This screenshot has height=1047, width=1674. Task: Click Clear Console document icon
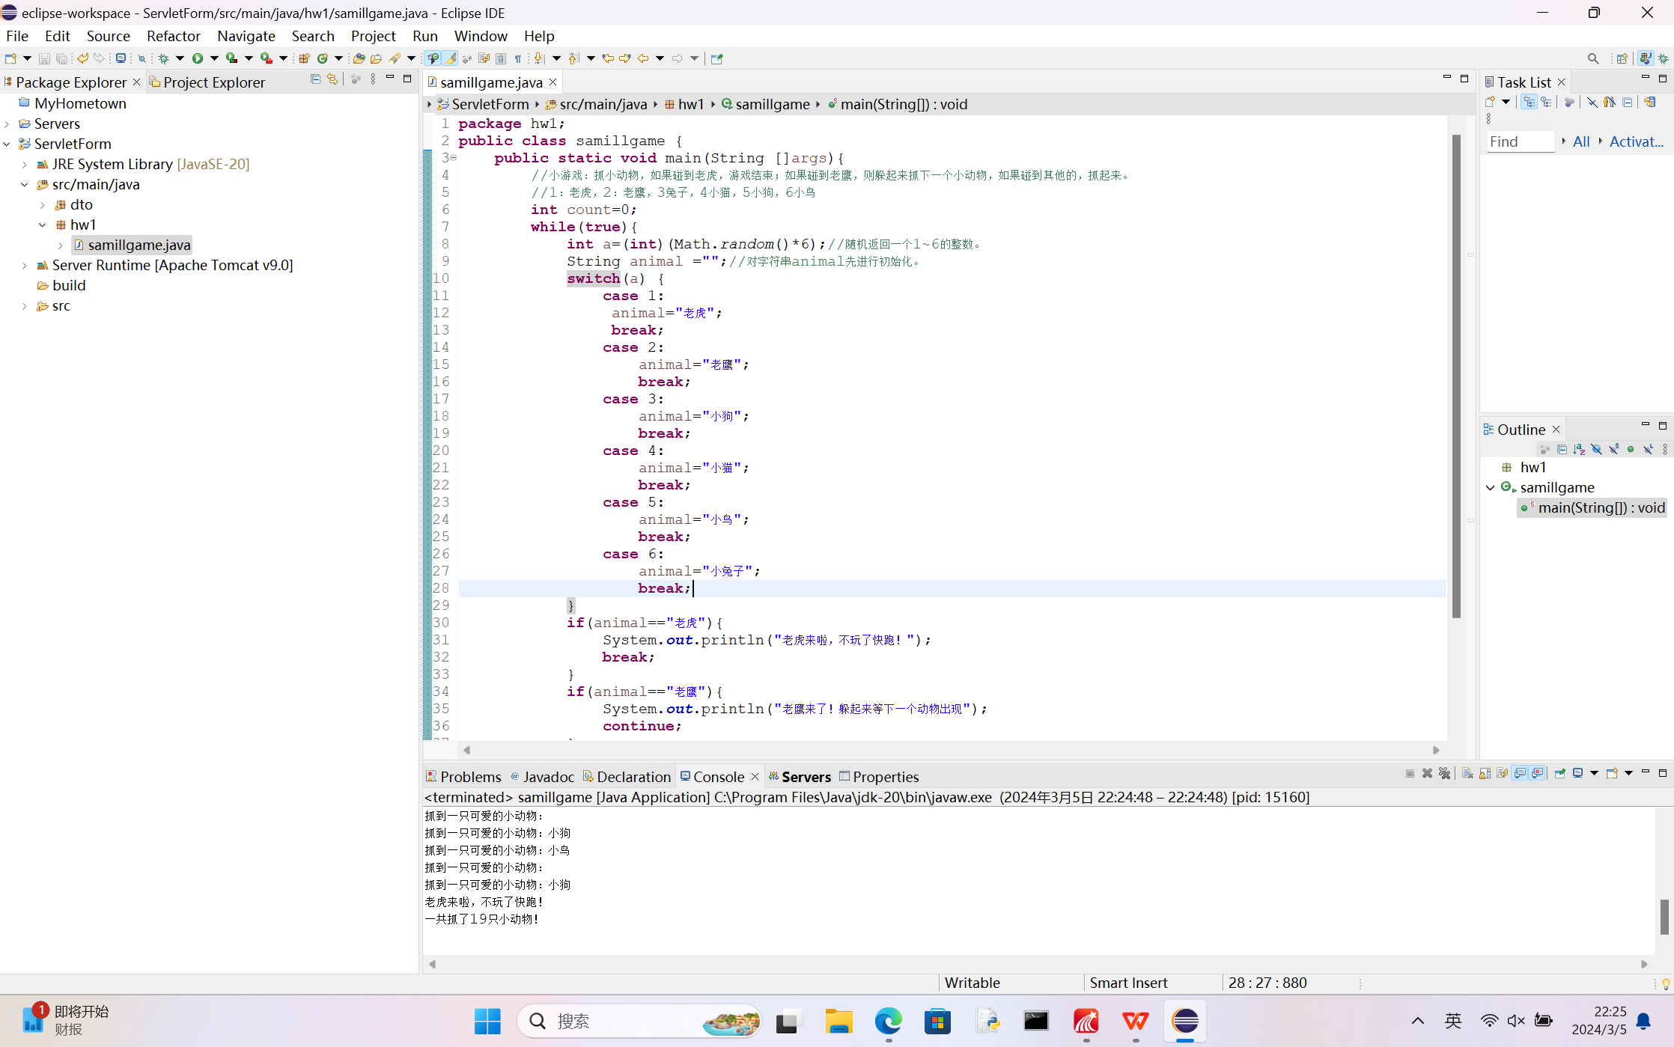point(1467,774)
